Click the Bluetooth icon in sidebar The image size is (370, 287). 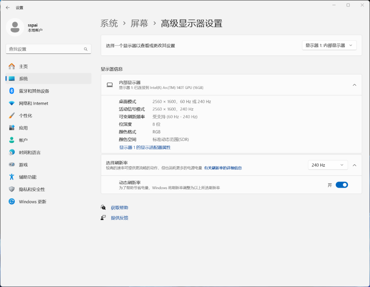coord(12,91)
